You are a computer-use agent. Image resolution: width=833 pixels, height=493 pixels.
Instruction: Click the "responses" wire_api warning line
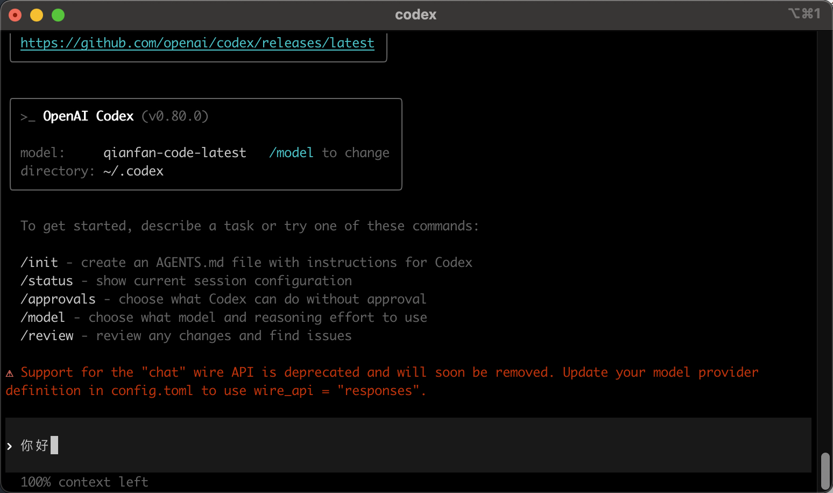point(216,391)
